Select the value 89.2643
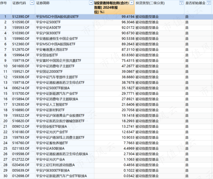Screen dimensions: 213x179 (128, 44)
